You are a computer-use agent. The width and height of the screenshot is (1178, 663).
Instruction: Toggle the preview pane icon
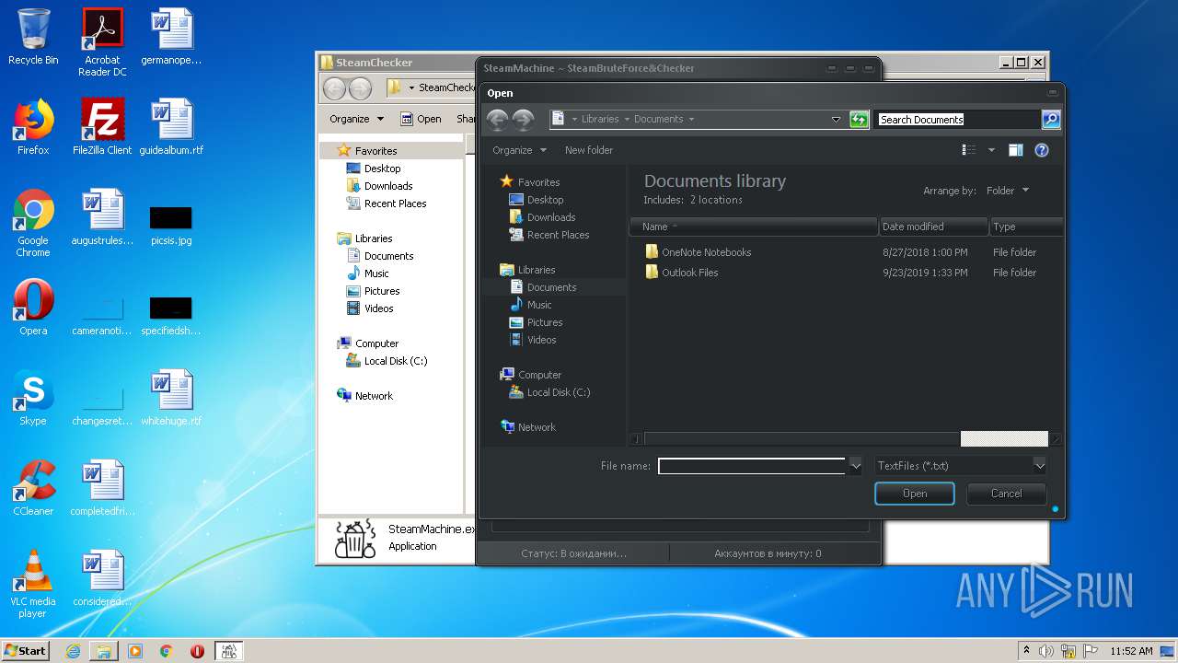[1016, 150]
